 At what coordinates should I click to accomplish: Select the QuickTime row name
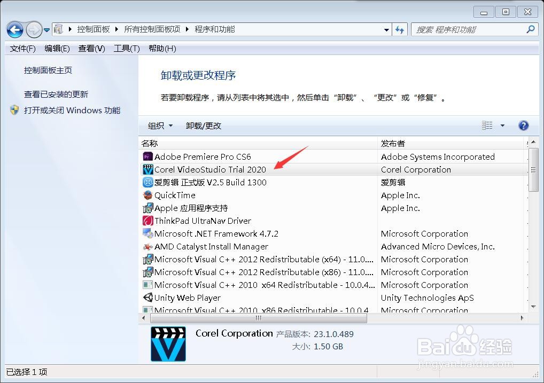coord(175,196)
